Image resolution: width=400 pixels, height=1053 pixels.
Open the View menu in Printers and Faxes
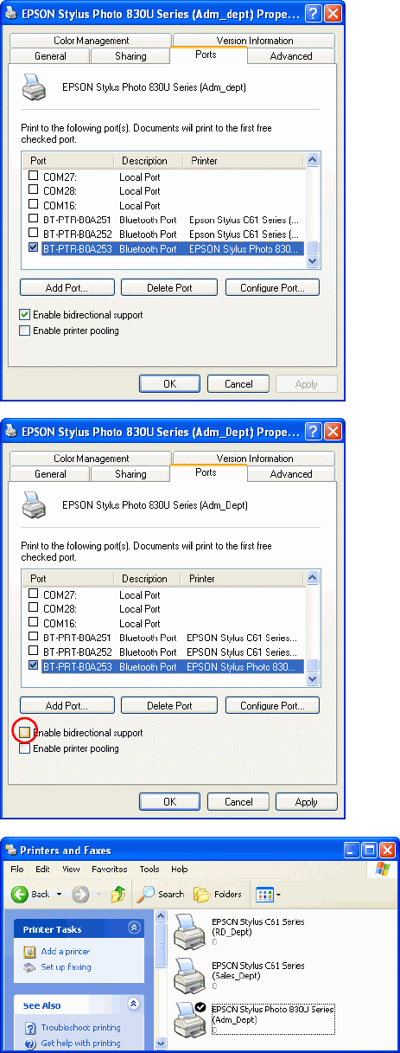[x=71, y=869]
